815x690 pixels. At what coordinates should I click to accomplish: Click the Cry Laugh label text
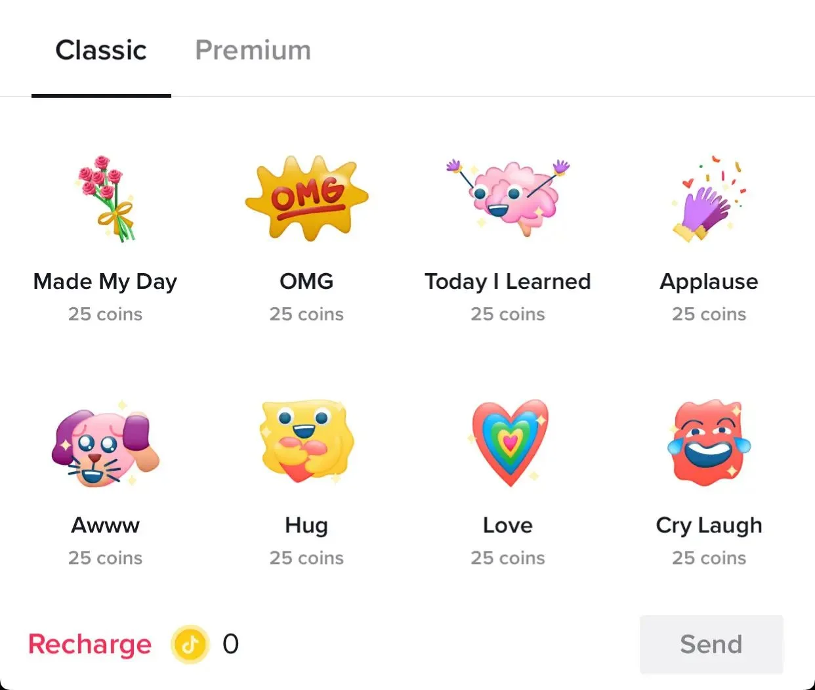709,526
